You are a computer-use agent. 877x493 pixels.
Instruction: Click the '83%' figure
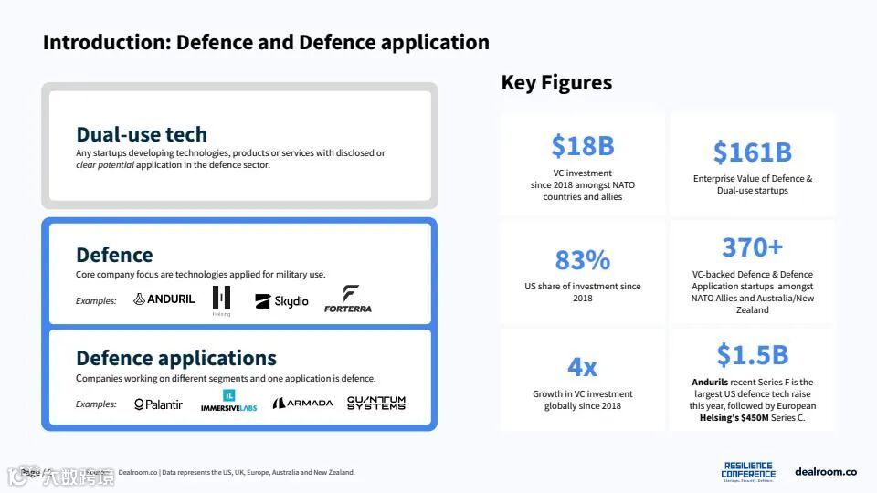click(x=583, y=260)
